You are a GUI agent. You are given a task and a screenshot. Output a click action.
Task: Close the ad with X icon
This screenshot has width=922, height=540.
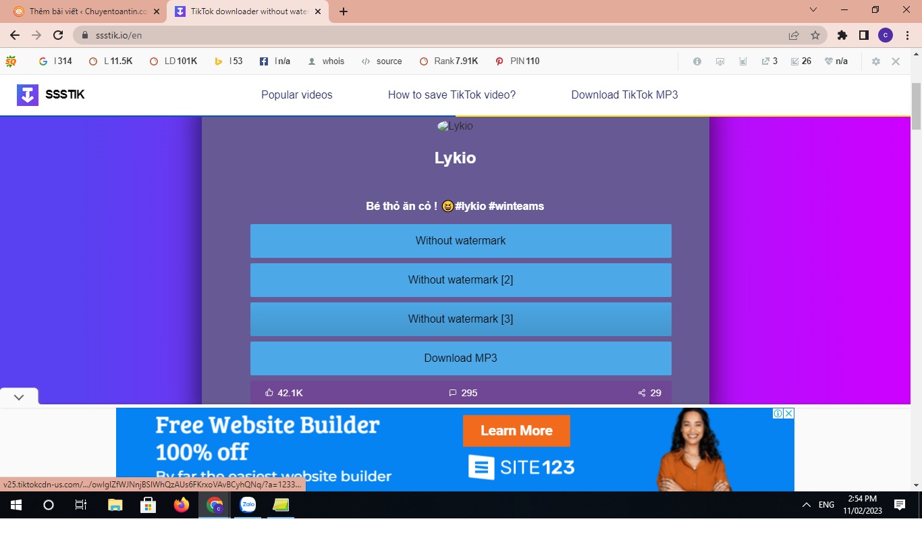[788, 413]
